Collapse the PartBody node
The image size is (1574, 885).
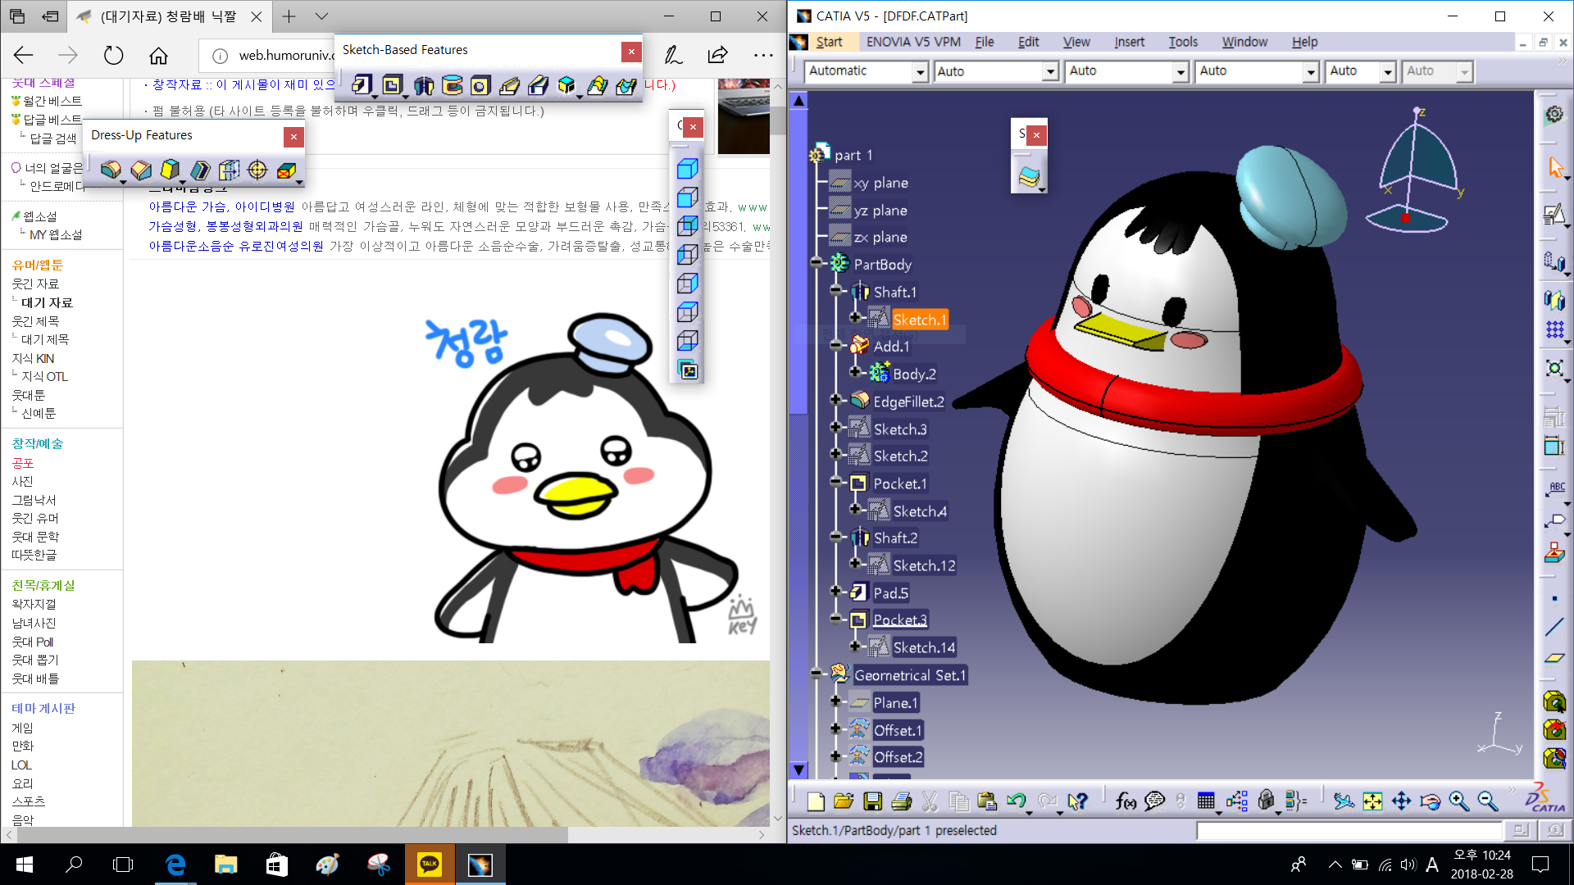[x=817, y=262]
